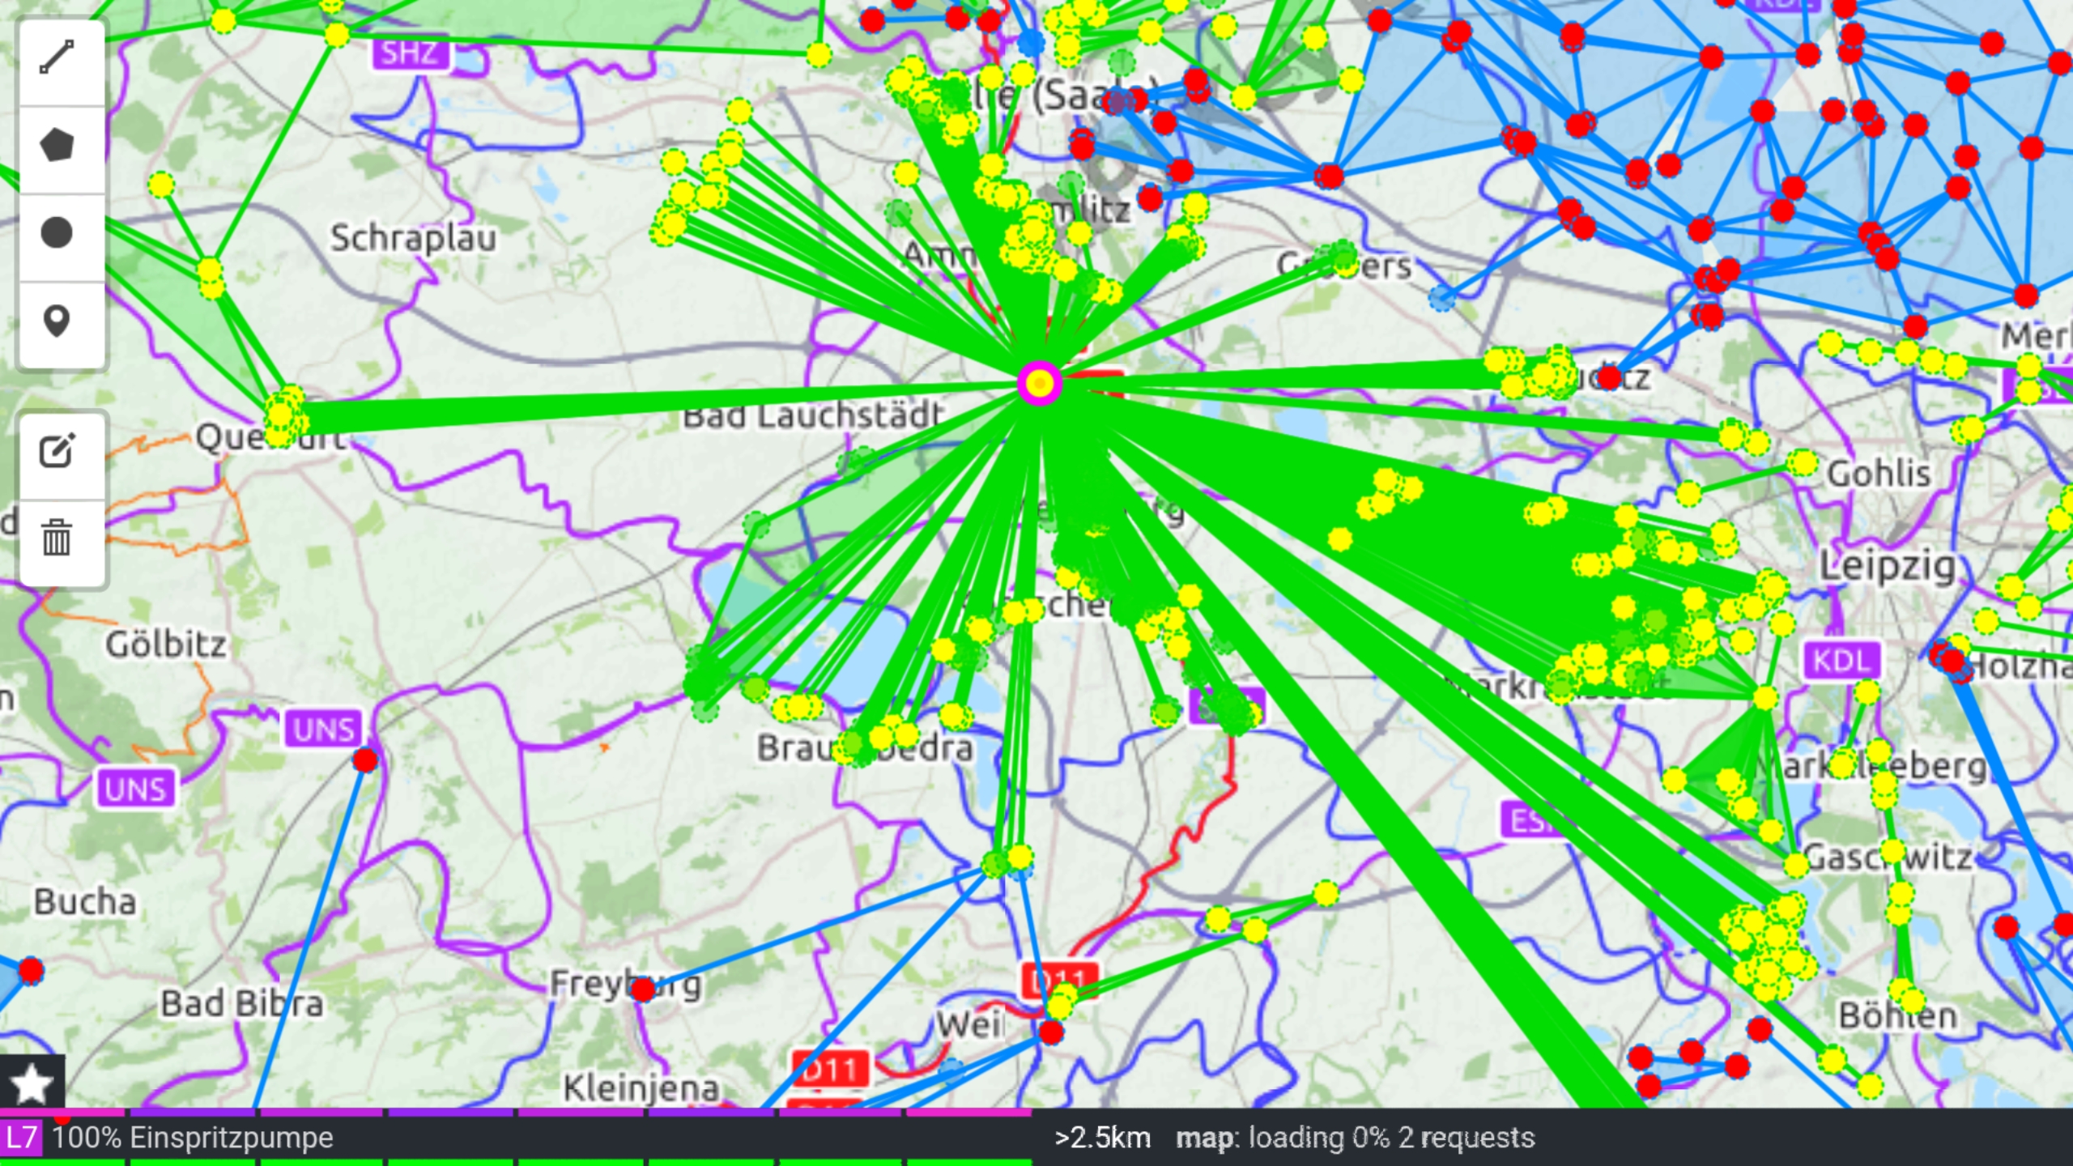Viewport: 2073px width, 1166px height.
Task: Open bookmarks with the star icon
Action: click(31, 1083)
